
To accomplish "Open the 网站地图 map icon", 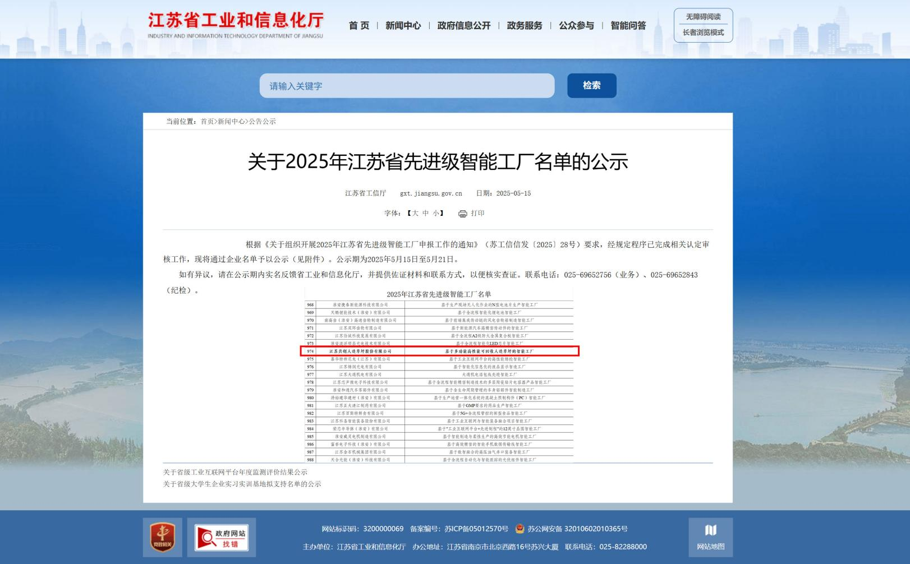I will click(x=710, y=537).
